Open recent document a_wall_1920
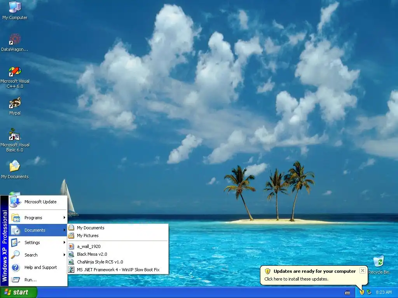The image size is (398, 298). [x=118, y=246]
